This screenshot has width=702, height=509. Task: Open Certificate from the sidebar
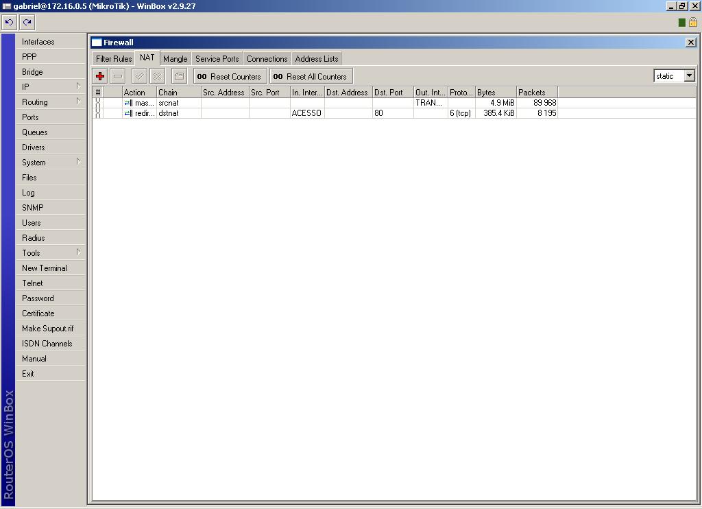click(51, 313)
